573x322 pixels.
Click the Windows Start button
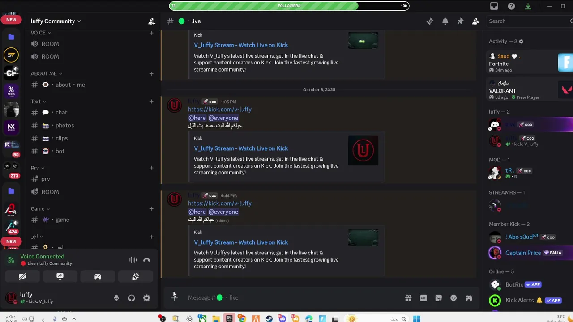click(x=416, y=318)
